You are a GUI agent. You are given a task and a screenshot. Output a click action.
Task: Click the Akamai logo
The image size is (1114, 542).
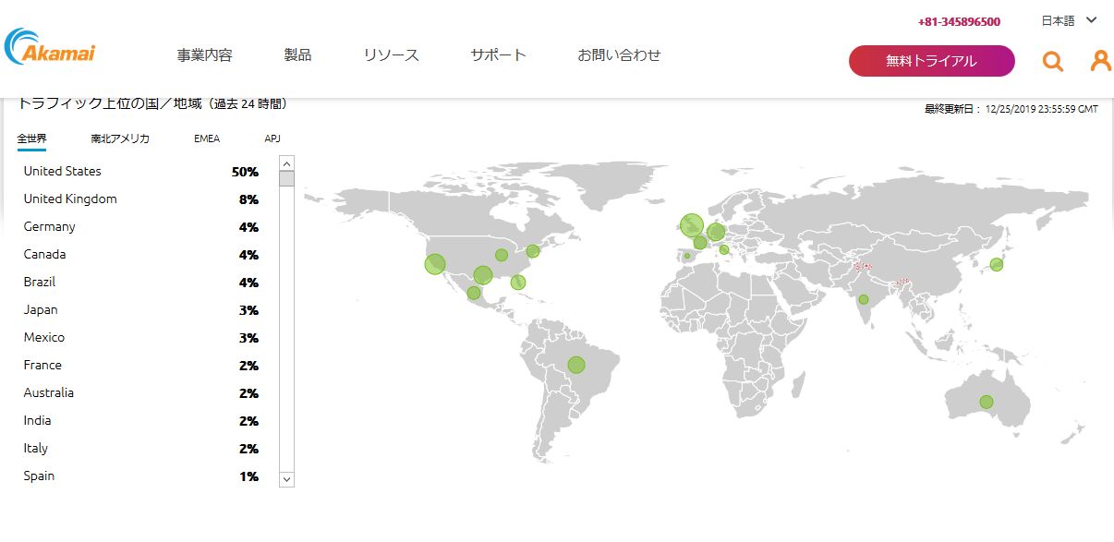coord(50,49)
